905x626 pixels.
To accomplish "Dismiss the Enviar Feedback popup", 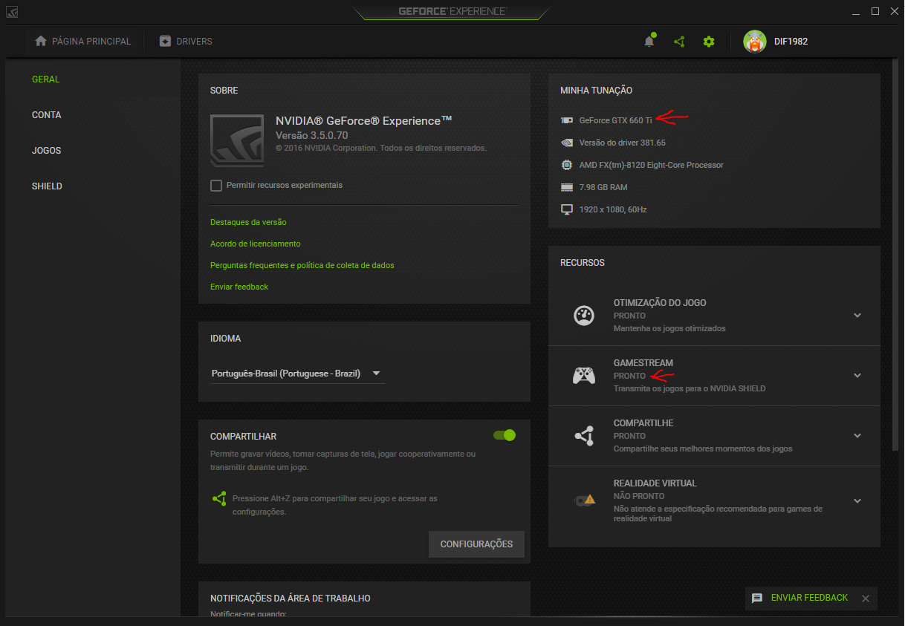I will [865, 599].
